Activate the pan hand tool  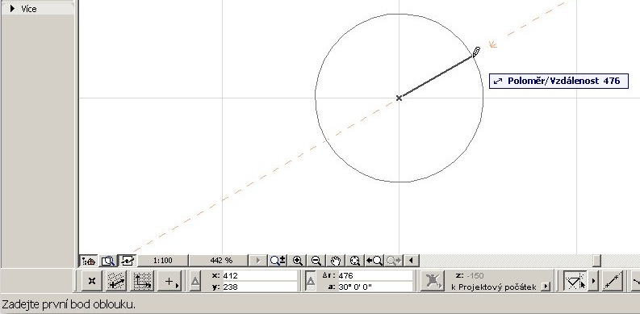click(336, 261)
